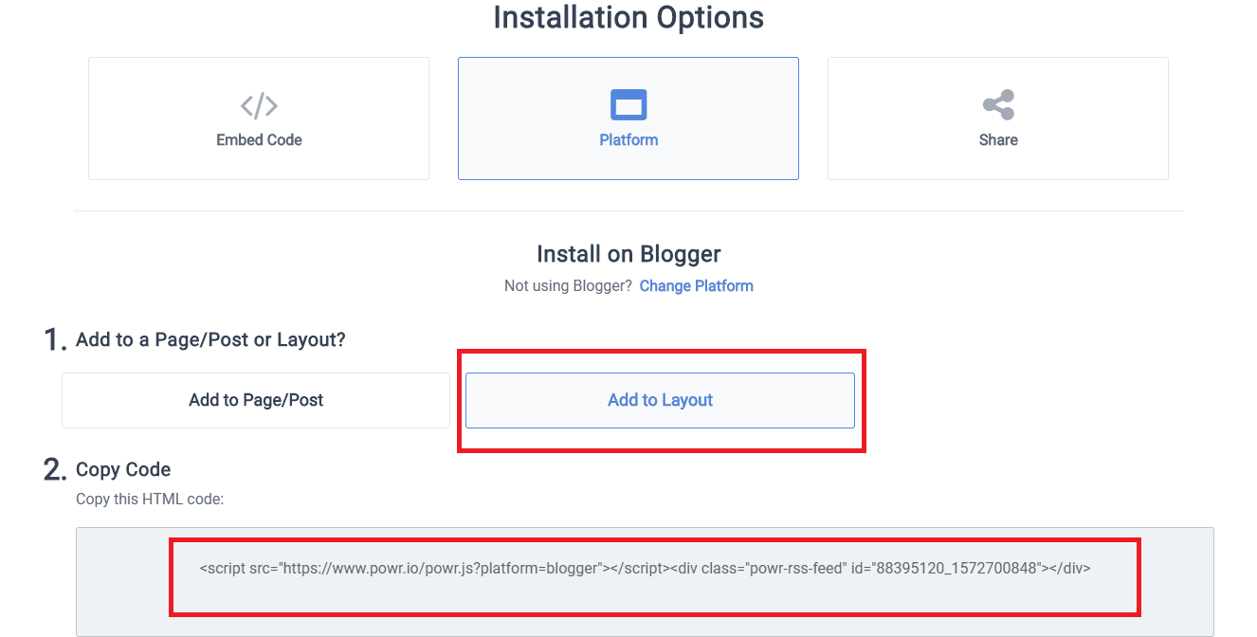Select the Platform tab label
1257x637 pixels.
[628, 140]
